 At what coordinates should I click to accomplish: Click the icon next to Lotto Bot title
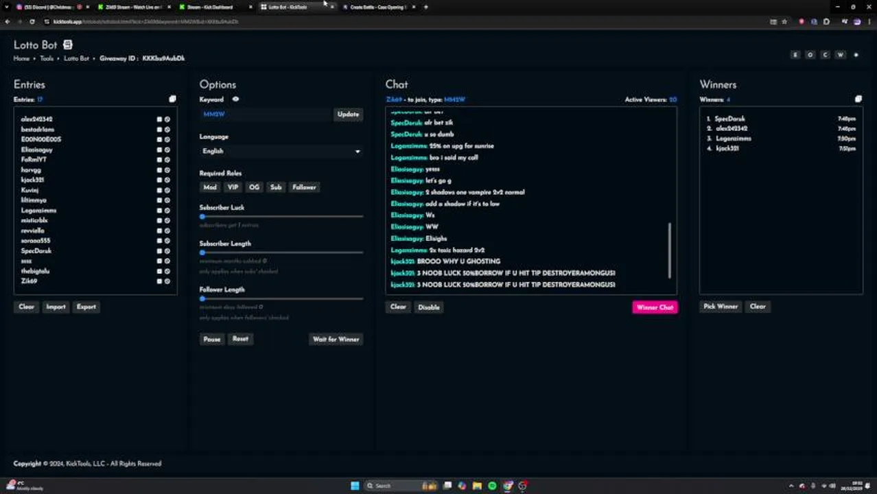click(67, 45)
